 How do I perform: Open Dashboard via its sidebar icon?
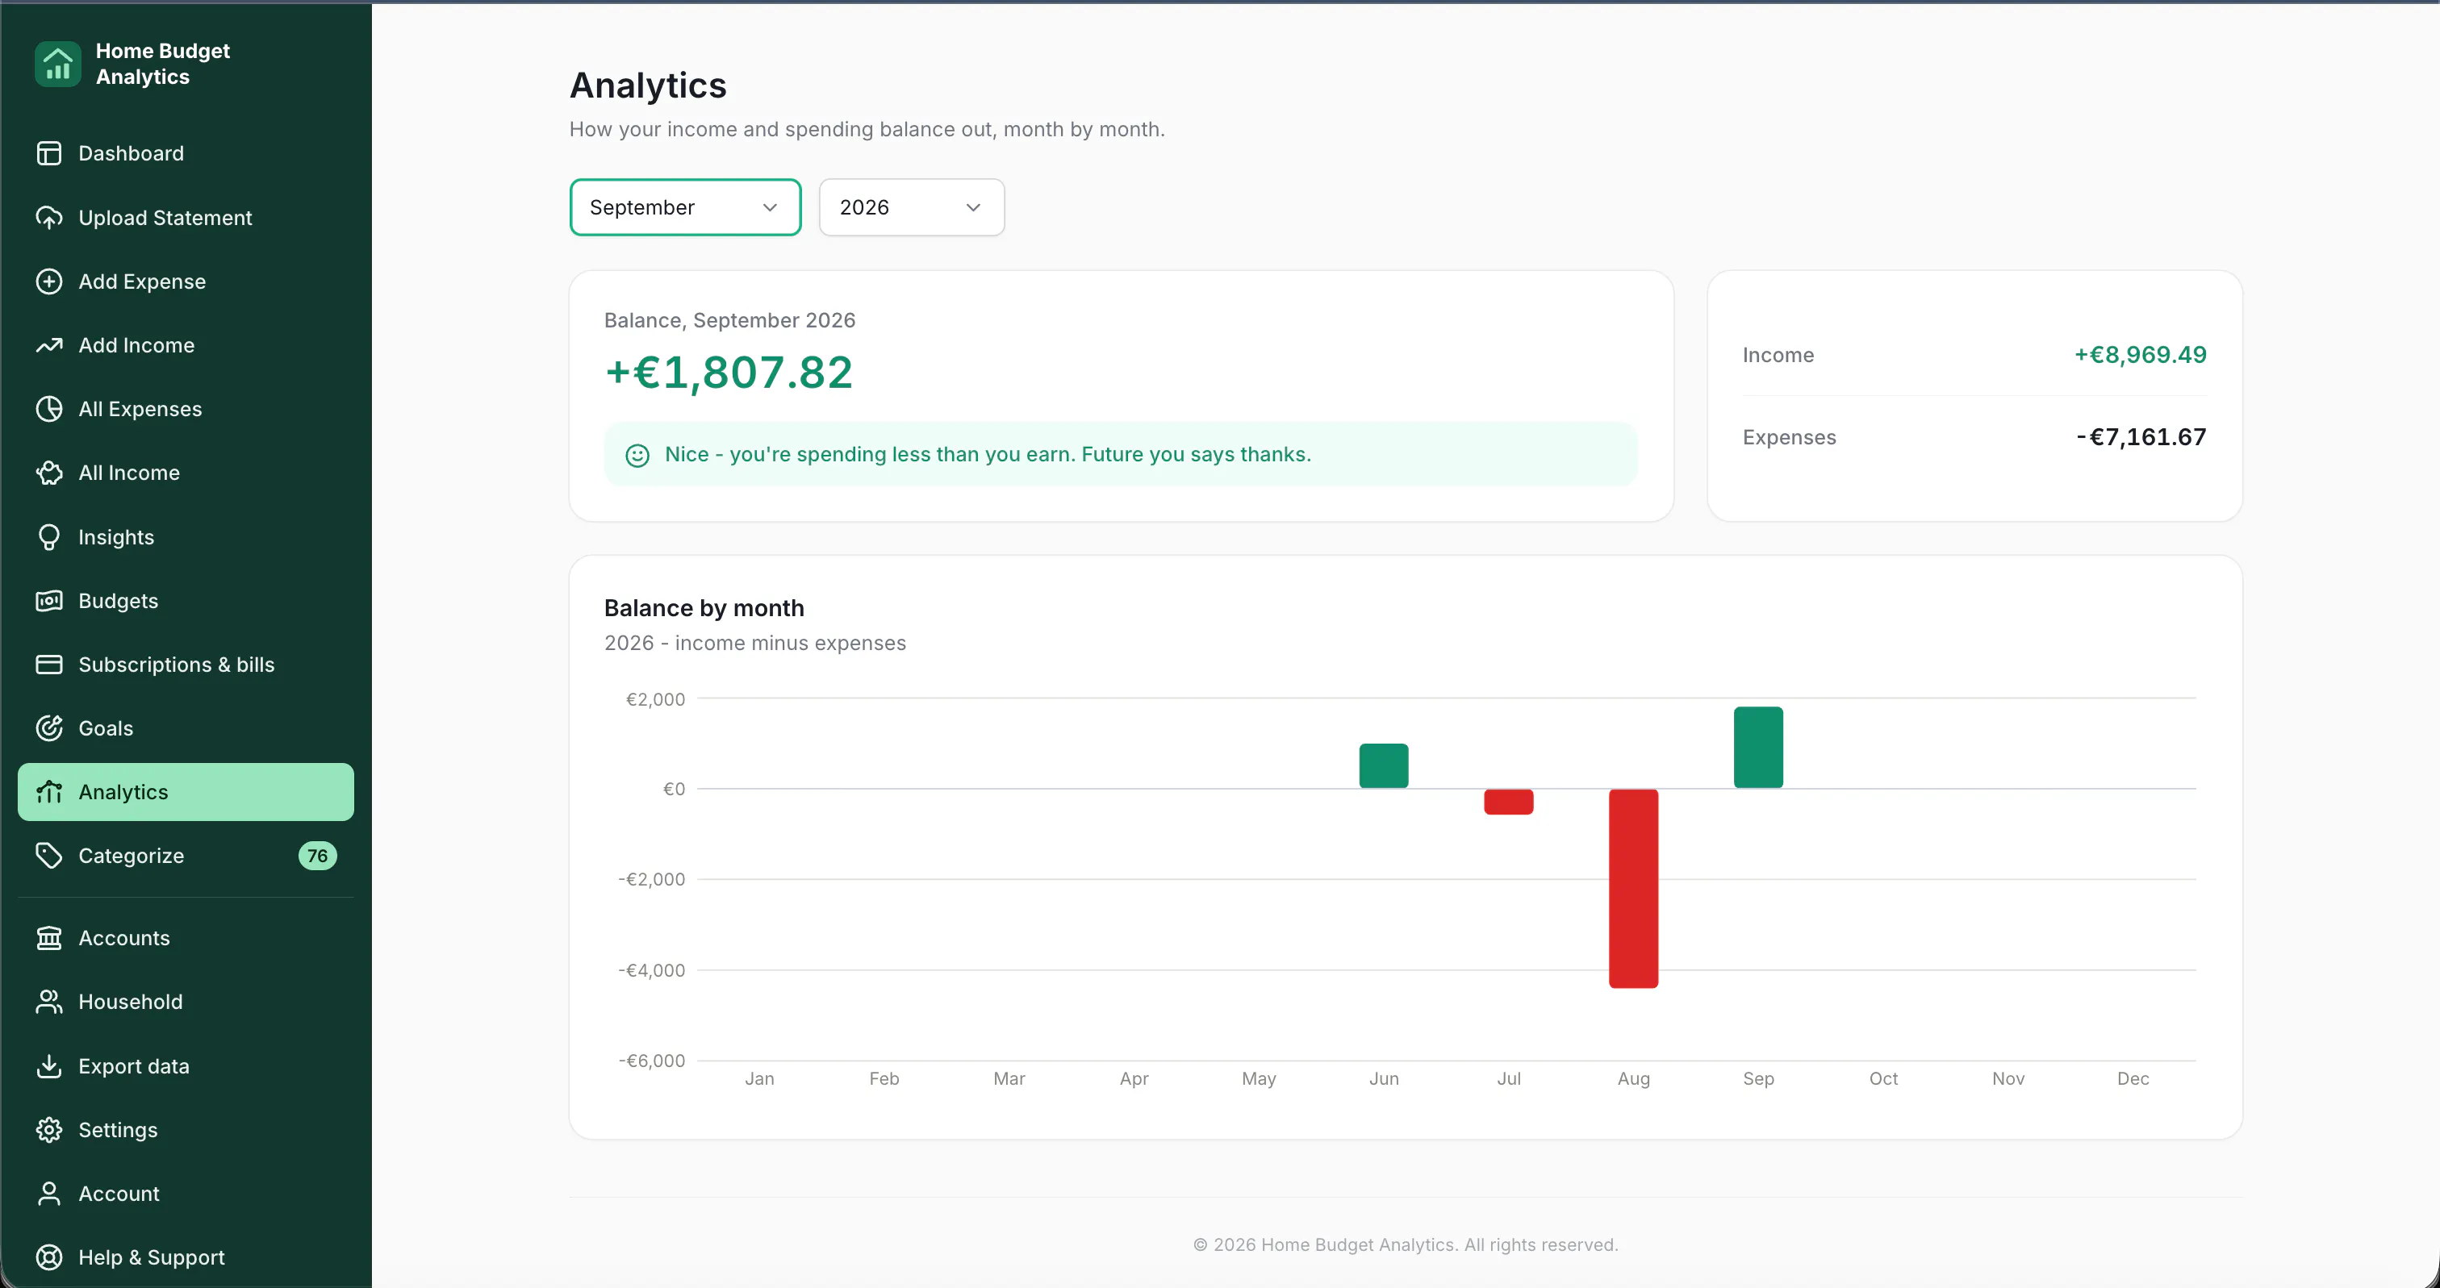(49, 153)
